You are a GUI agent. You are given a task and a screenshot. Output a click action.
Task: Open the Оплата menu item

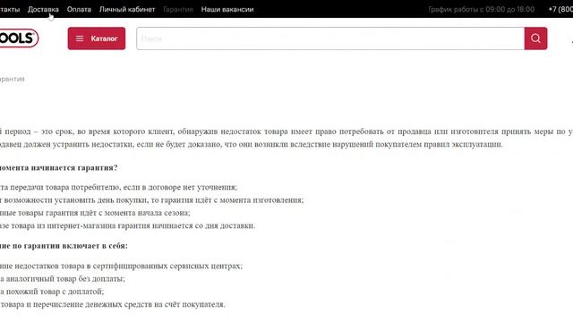[79, 10]
